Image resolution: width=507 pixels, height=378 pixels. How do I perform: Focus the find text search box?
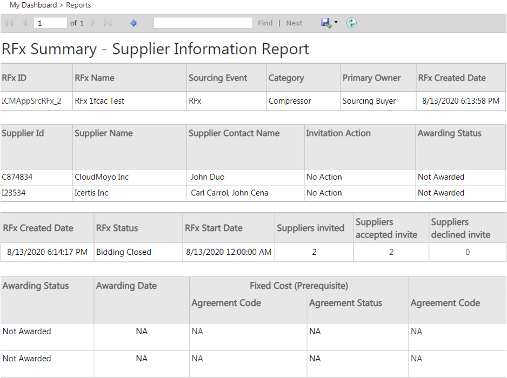[203, 23]
